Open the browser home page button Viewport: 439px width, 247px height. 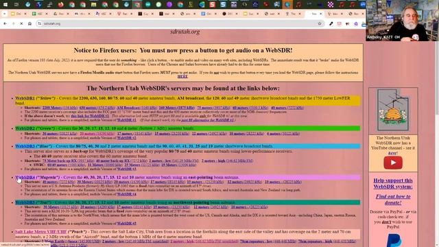click(x=29, y=24)
